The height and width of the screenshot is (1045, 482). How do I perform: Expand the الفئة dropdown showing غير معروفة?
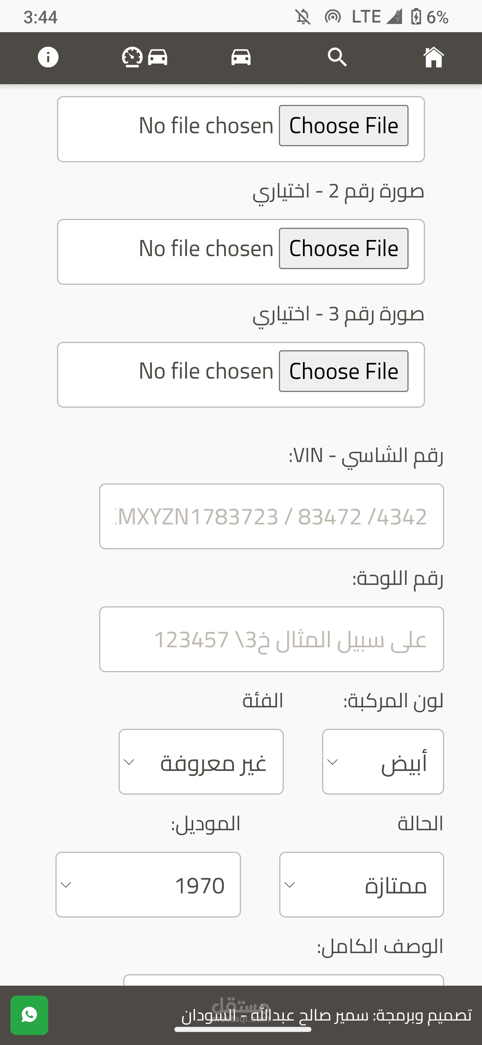tap(201, 761)
